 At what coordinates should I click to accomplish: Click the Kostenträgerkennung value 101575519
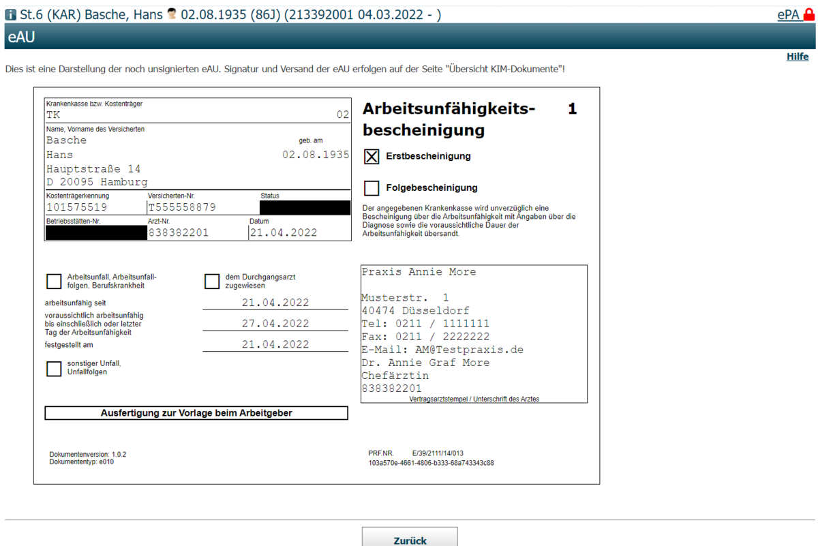click(x=77, y=207)
